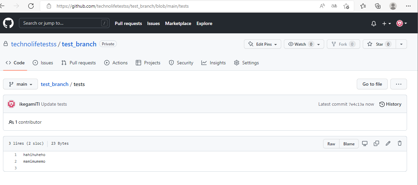Expand the main branch selector

pos(21,84)
